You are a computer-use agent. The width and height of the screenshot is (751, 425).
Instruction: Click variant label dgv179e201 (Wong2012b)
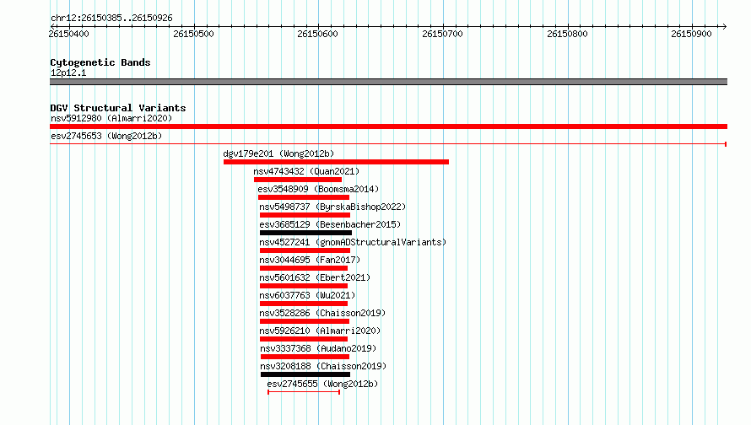point(278,153)
